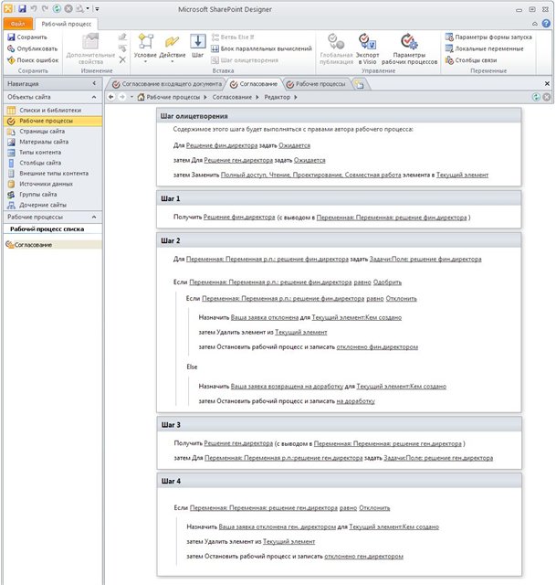Image resolution: width=556 pixels, height=585 pixels.
Task: Click отклонено фин.директором link
Action: 377,347
